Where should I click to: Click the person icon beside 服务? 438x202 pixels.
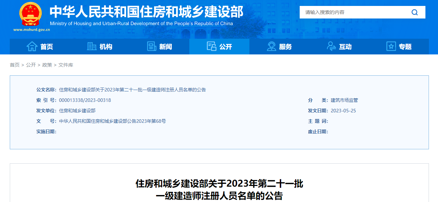pos(271,46)
